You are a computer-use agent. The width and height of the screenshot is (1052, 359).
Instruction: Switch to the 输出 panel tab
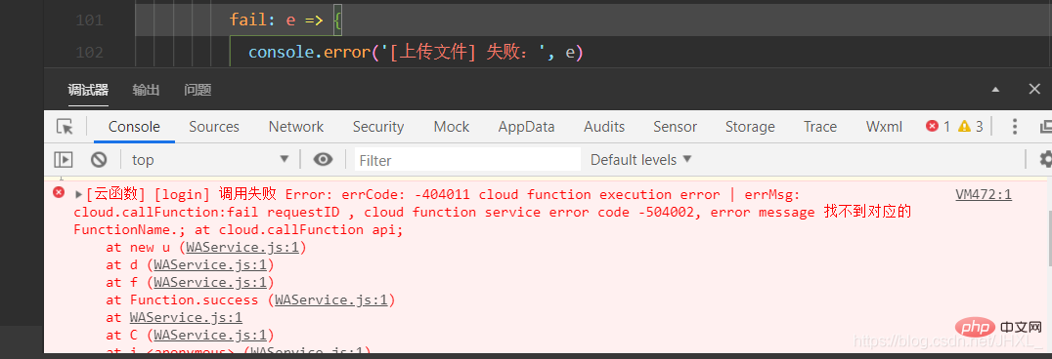[x=146, y=90]
